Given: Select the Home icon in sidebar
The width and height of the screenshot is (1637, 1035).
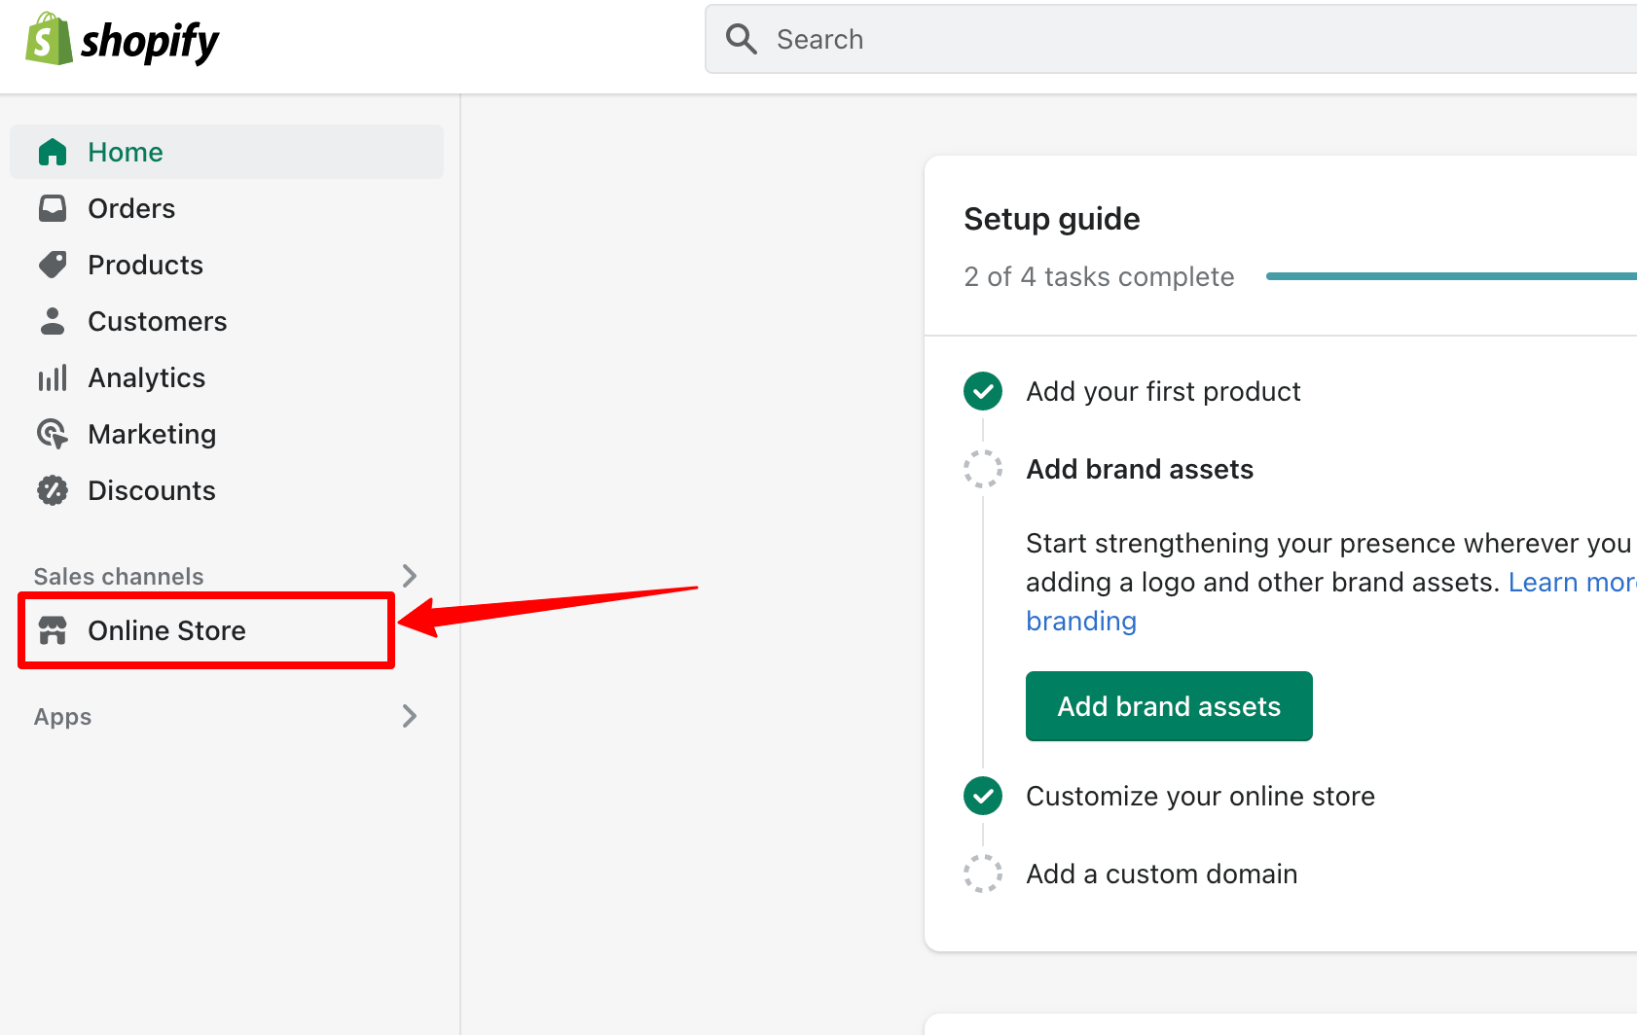Looking at the screenshot, I should (53, 152).
